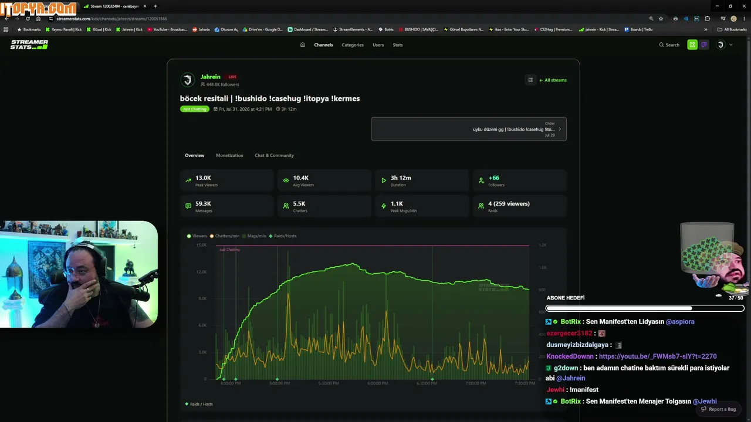Open the 'Boards | Trello' bookmark
The height and width of the screenshot is (422, 751).
pos(638,29)
